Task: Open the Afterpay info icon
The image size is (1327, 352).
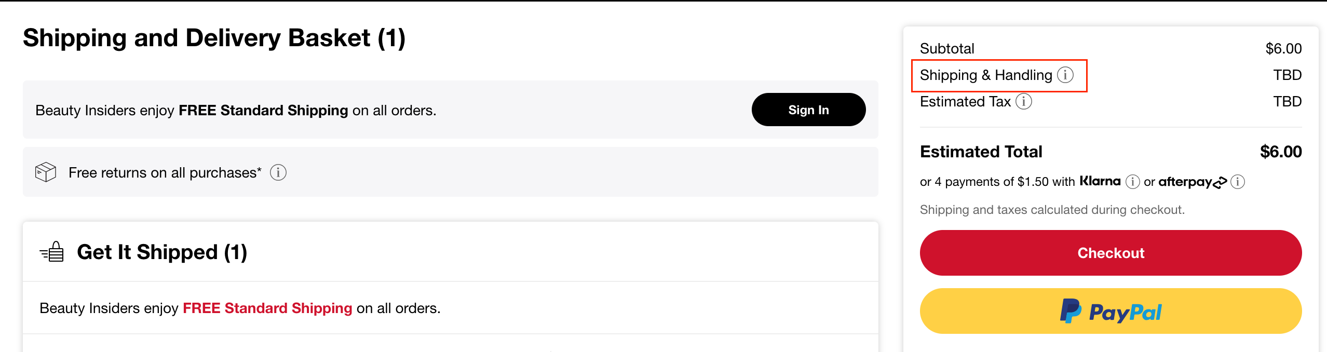Action: 1238,182
